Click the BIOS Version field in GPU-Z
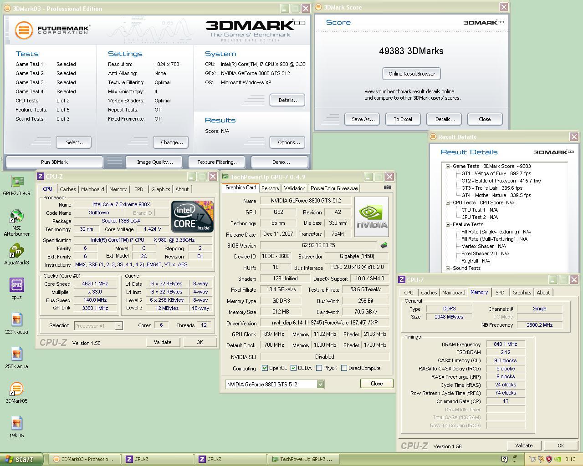 click(x=318, y=245)
